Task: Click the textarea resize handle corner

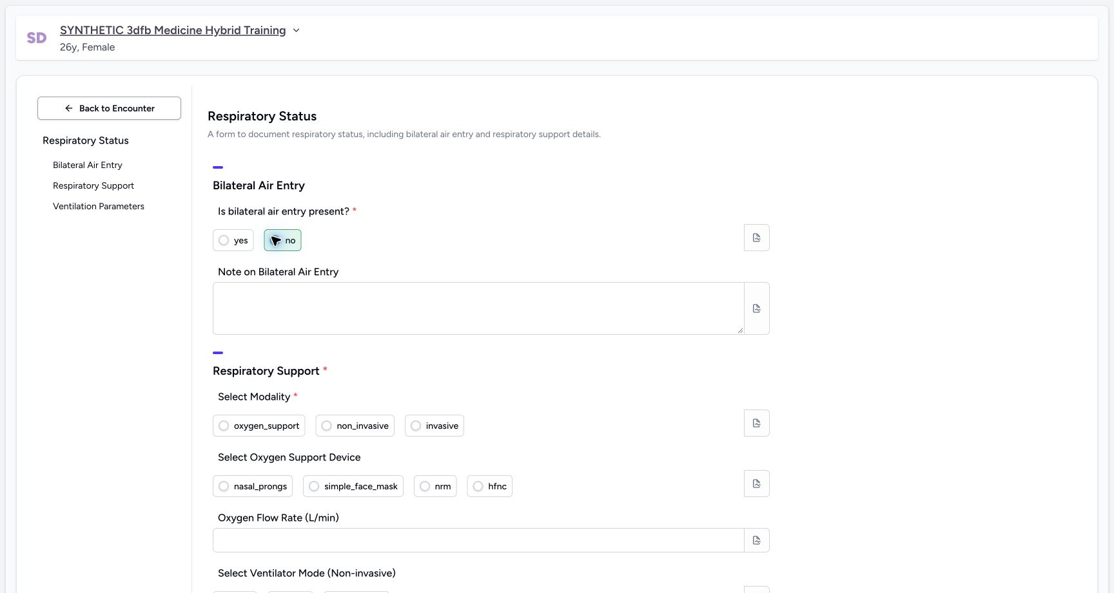Action: pos(740,330)
